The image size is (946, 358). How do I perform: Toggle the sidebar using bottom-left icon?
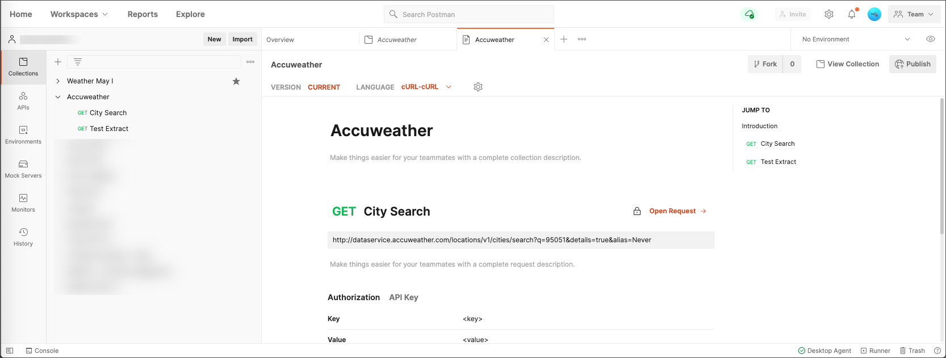coord(10,351)
